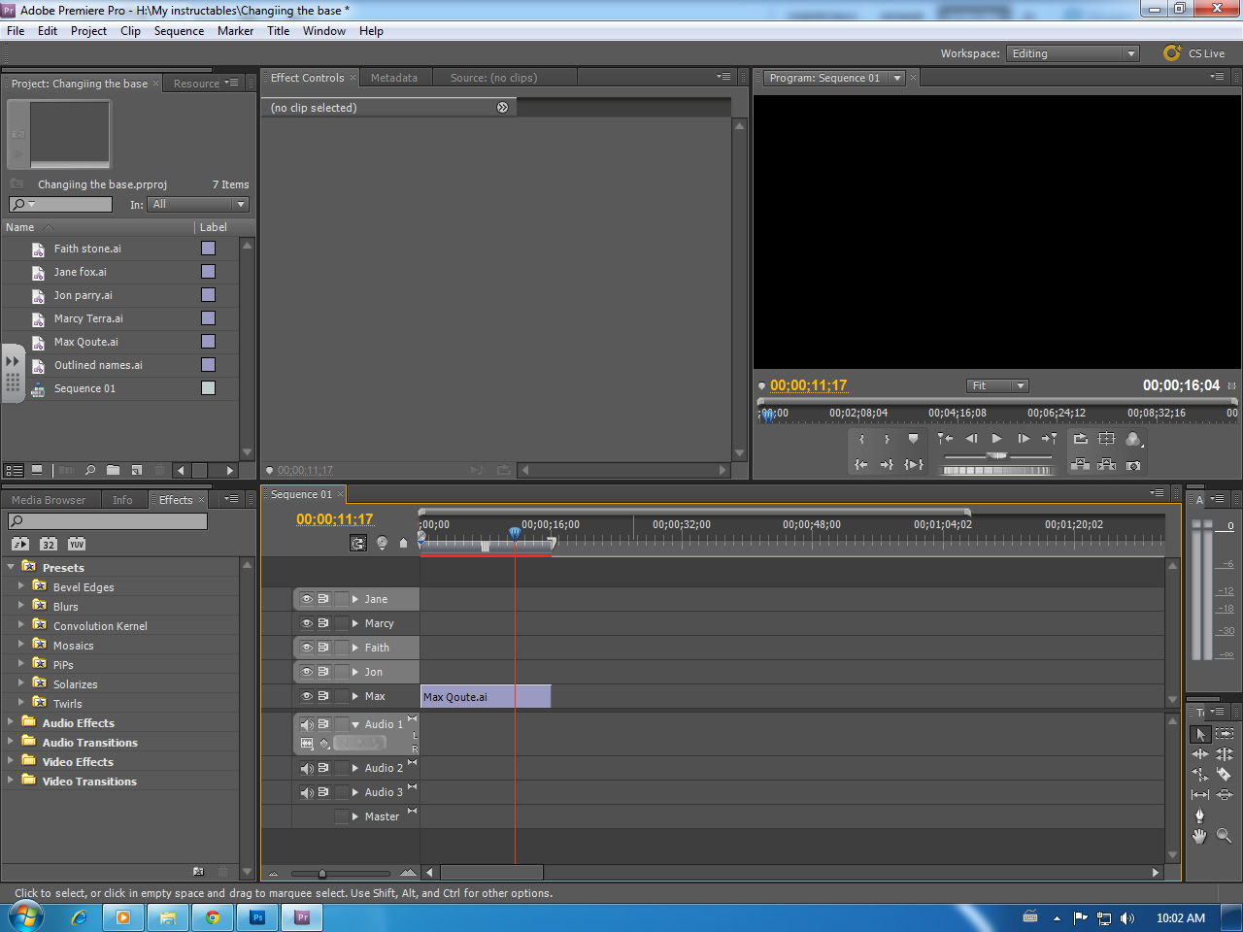Image resolution: width=1243 pixels, height=932 pixels.
Task: Toggle Loop playback in Program monitor
Action: click(x=1081, y=439)
